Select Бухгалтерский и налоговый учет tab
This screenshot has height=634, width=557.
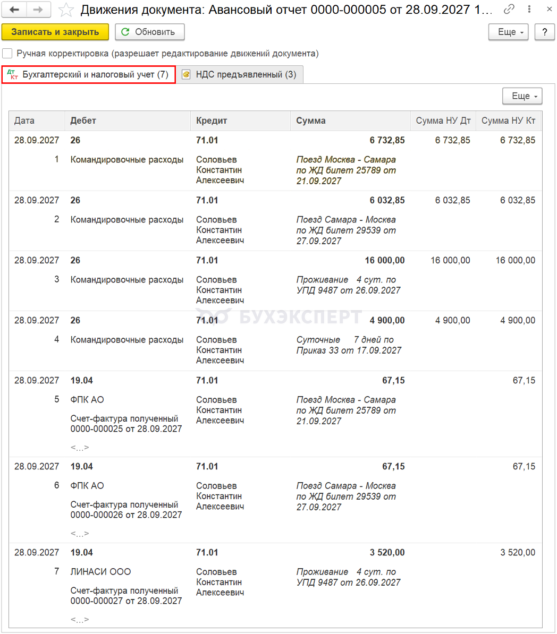[x=89, y=74]
